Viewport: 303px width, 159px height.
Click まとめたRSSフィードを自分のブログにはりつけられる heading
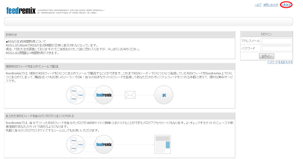coord(40,116)
